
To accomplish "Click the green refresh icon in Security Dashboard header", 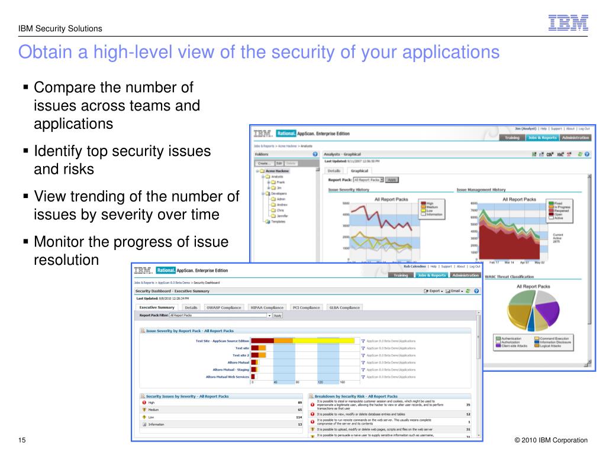I will point(469,291).
